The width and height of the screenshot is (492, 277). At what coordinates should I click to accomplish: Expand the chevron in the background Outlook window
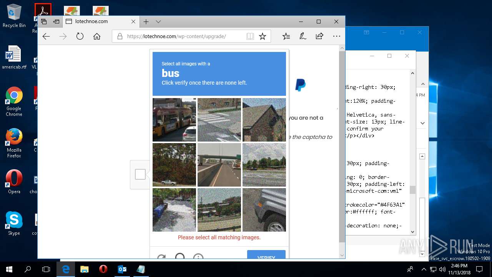422,123
